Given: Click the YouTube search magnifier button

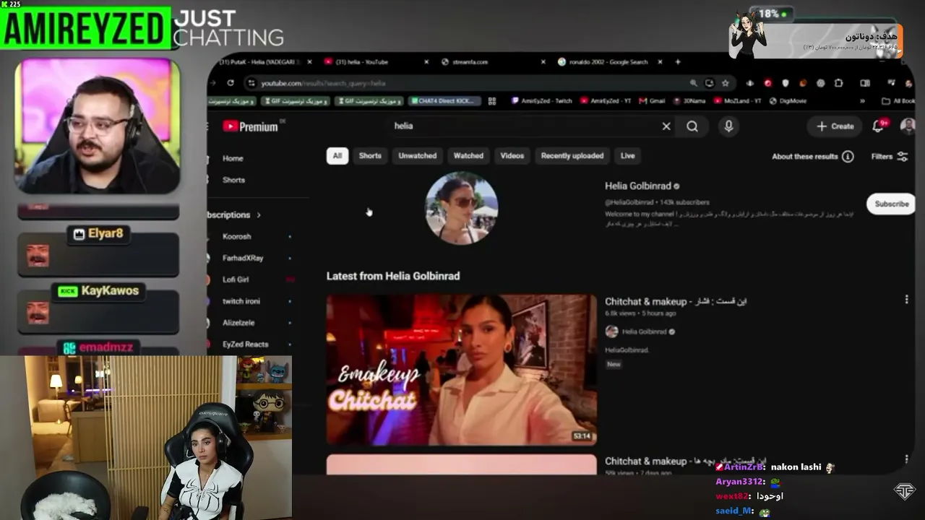Looking at the screenshot, I should coord(692,126).
